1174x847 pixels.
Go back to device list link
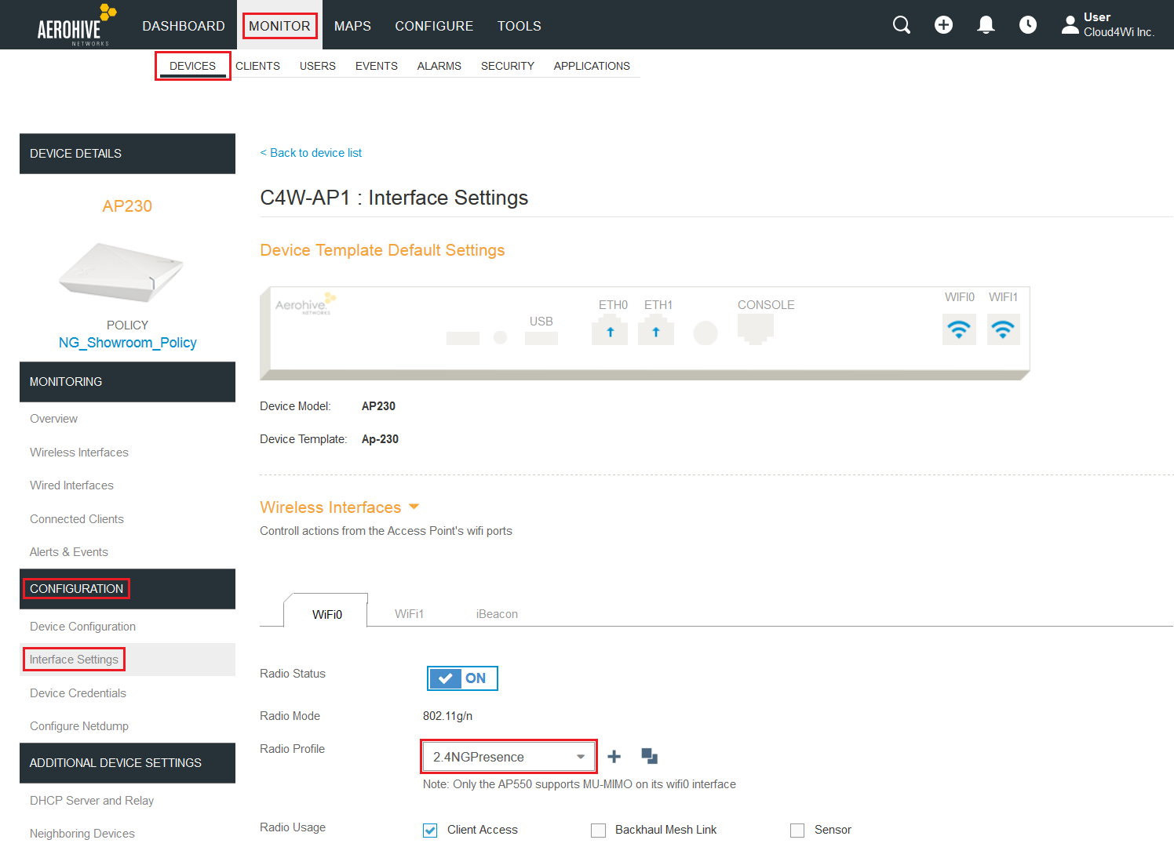pos(311,153)
